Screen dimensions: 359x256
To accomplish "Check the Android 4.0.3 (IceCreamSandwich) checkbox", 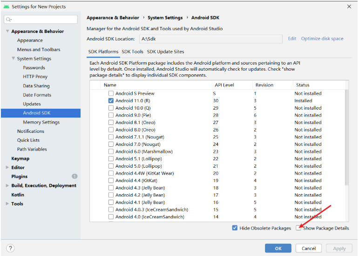I will 111,210.
